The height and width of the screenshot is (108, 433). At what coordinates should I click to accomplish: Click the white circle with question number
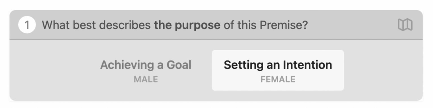click(27, 25)
